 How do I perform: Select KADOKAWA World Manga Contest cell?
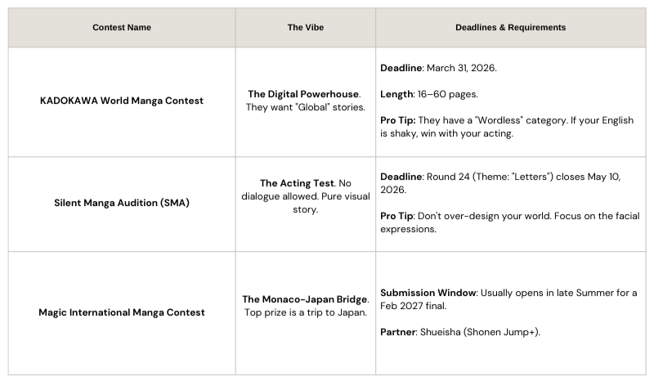(x=121, y=101)
